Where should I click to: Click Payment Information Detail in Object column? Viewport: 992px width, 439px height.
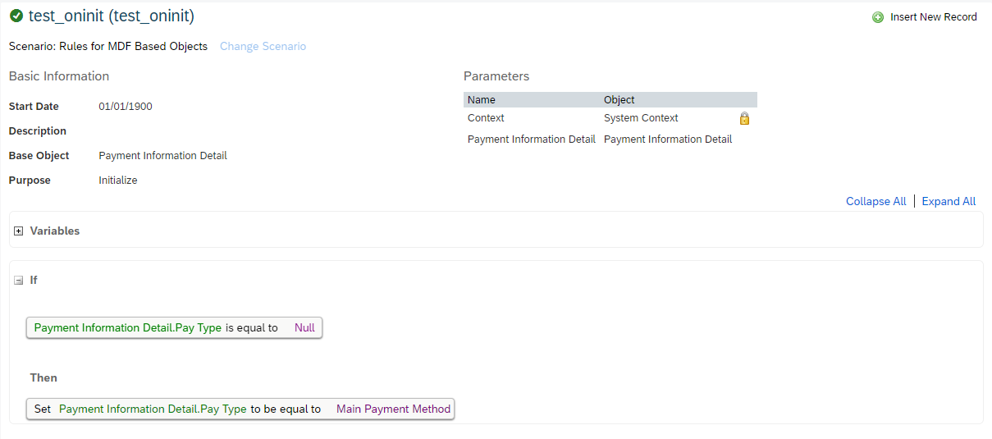tap(668, 139)
